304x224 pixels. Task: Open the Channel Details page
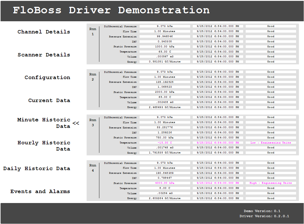point(44,32)
